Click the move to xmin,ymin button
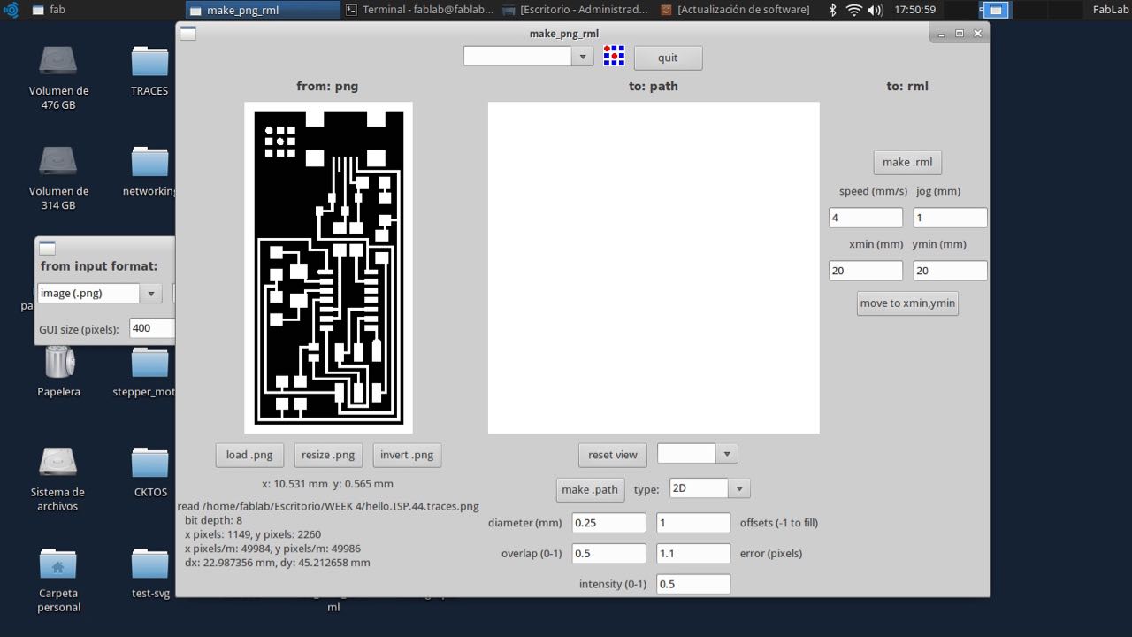 907,303
